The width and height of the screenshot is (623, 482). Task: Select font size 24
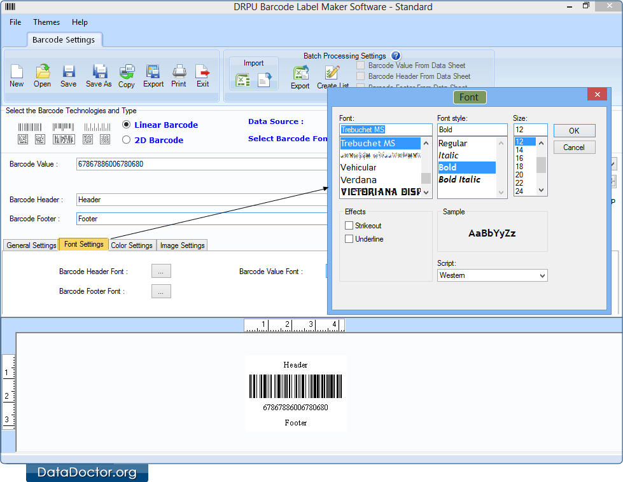tap(525, 191)
